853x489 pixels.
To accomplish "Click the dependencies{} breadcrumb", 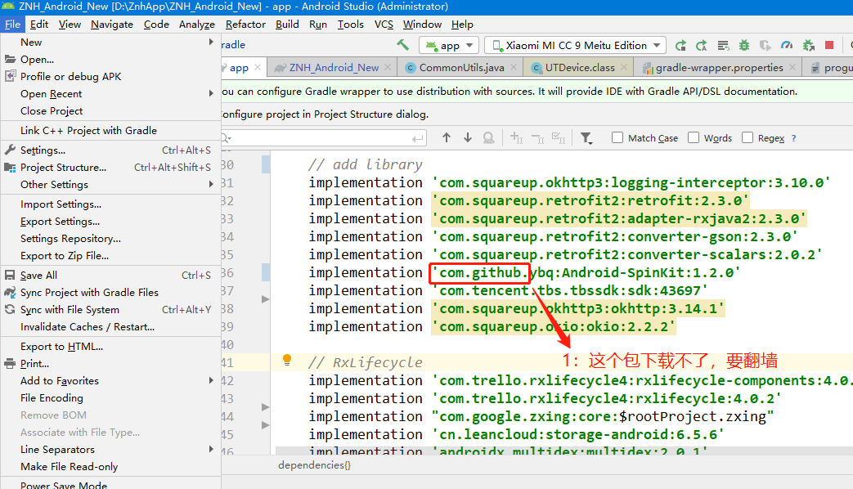I will click(x=314, y=465).
